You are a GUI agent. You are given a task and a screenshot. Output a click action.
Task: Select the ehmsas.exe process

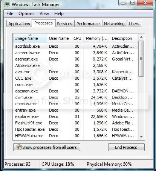(x=75, y=104)
